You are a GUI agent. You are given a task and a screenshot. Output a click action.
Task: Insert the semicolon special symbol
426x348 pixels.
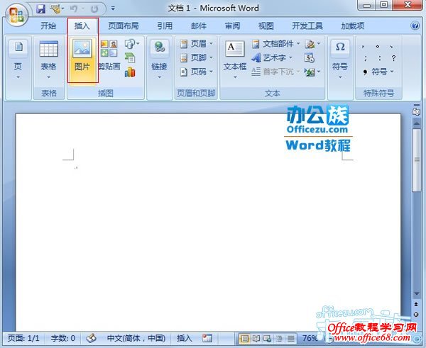pyautogui.click(x=366, y=58)
